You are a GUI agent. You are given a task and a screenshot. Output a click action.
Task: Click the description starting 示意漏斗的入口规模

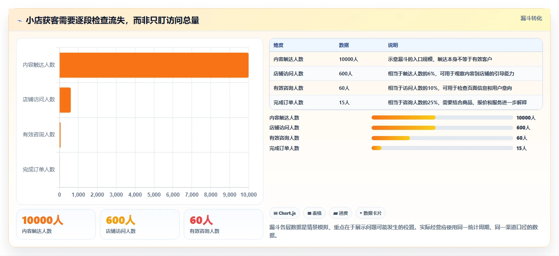[440, 59]
